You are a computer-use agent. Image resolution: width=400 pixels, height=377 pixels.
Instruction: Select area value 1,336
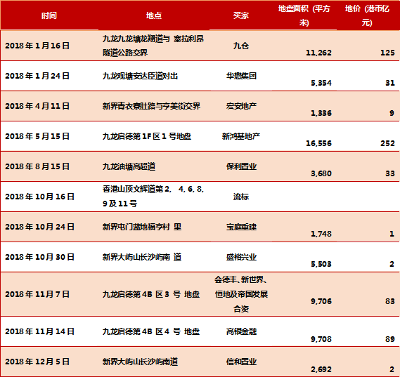(321, 113)
